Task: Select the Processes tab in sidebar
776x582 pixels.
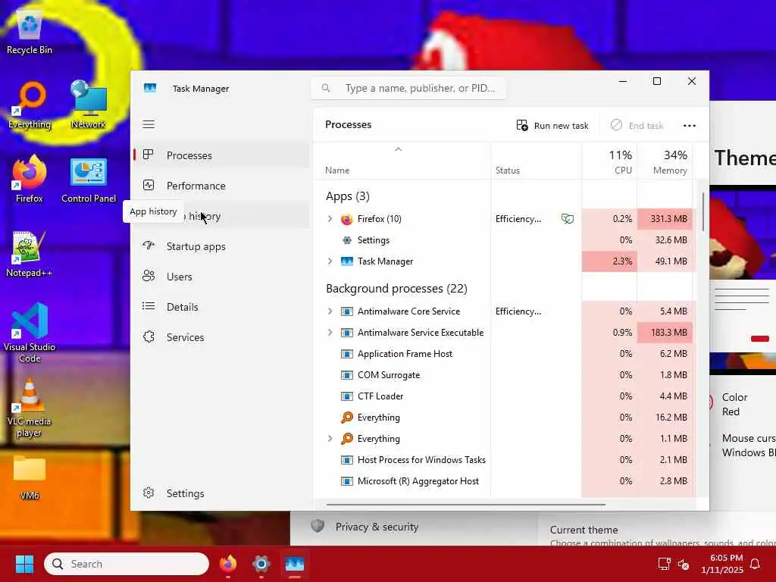Action: coord(221,155)
